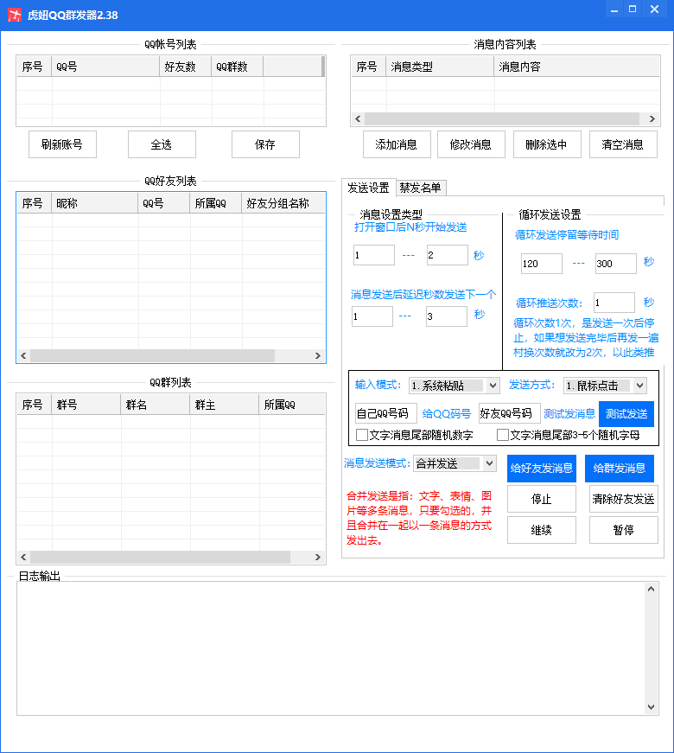Click the 刷新账号 button
The height and width of the screenshot is (753, 674).
[x=62, y=144]
